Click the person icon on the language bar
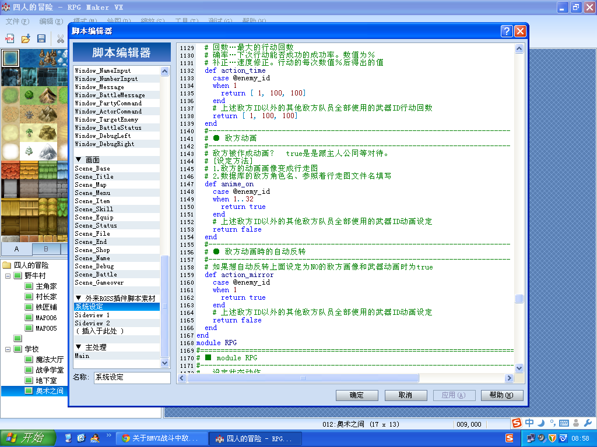 pyautogui.click(x=575, y=423)
